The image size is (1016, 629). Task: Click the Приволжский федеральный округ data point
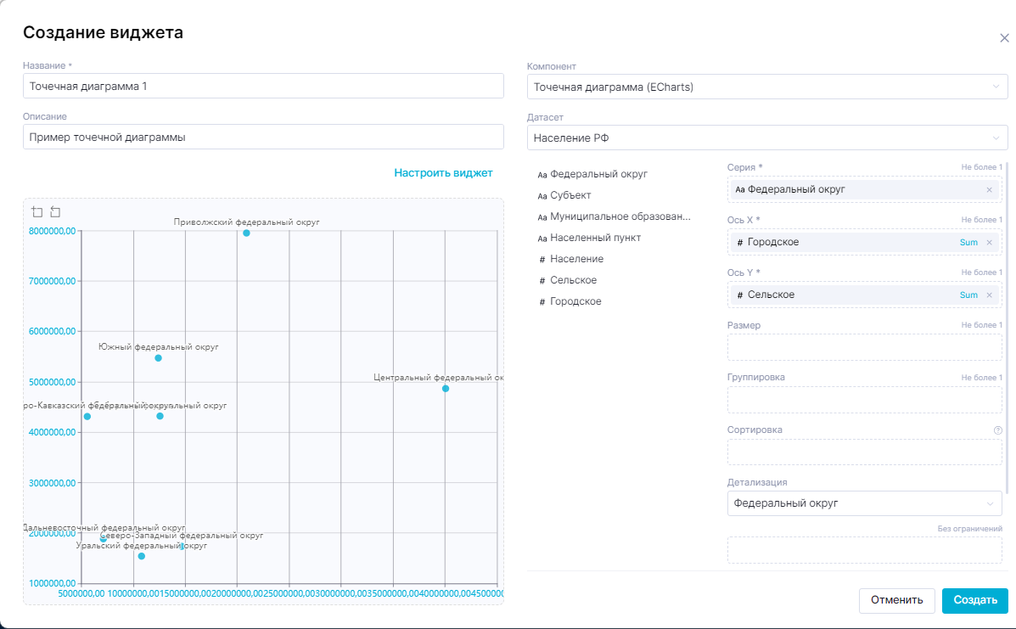pos(246,233)
